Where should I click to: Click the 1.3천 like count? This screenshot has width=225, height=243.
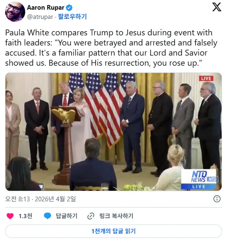point(25,216)
